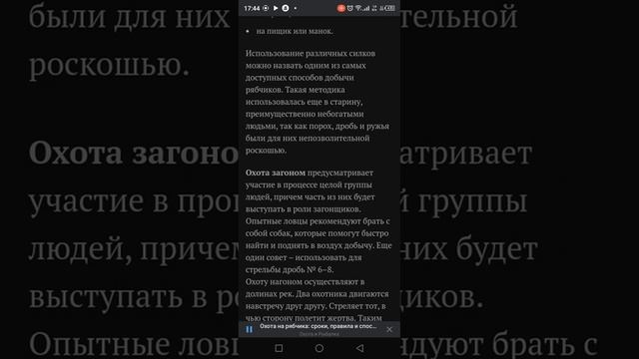Tap the line 'стрельбы дробь № 6–8.'
The width and height of the screenshot is (639, 359).
[x=290, y=269]
